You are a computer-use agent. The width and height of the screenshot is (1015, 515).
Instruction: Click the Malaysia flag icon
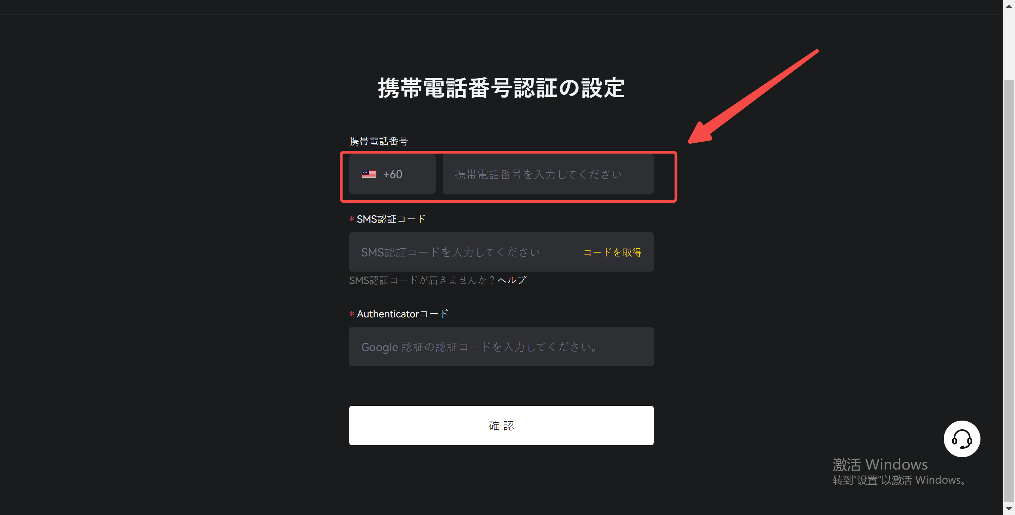pyautogui.click(x=369, y=174)
